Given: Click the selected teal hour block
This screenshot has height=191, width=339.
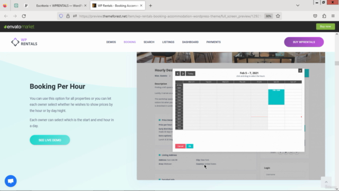Looking at the screenshot, I should [x=276, y=97].
